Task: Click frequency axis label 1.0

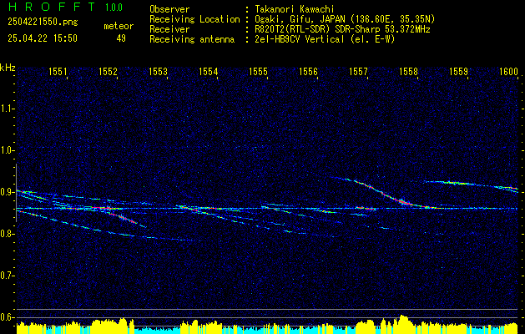Action: (x=7, y=150)
